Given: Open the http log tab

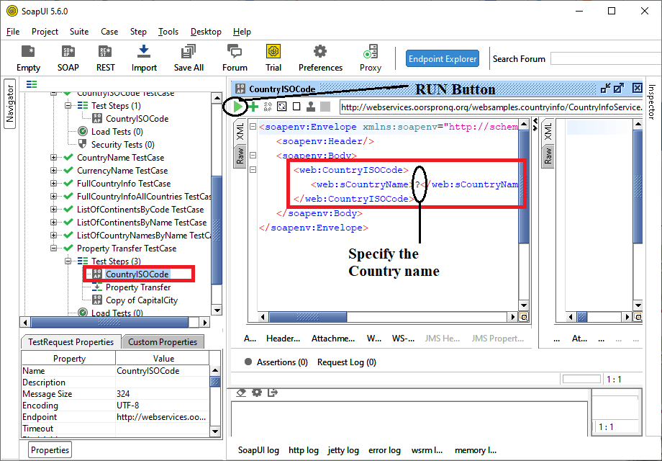Looking at the screenshot, I should [304, 450].
